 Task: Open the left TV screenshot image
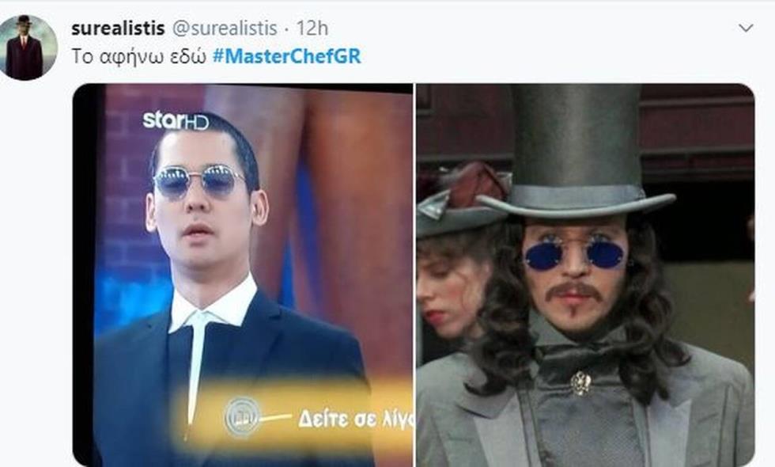click(243, 275)
